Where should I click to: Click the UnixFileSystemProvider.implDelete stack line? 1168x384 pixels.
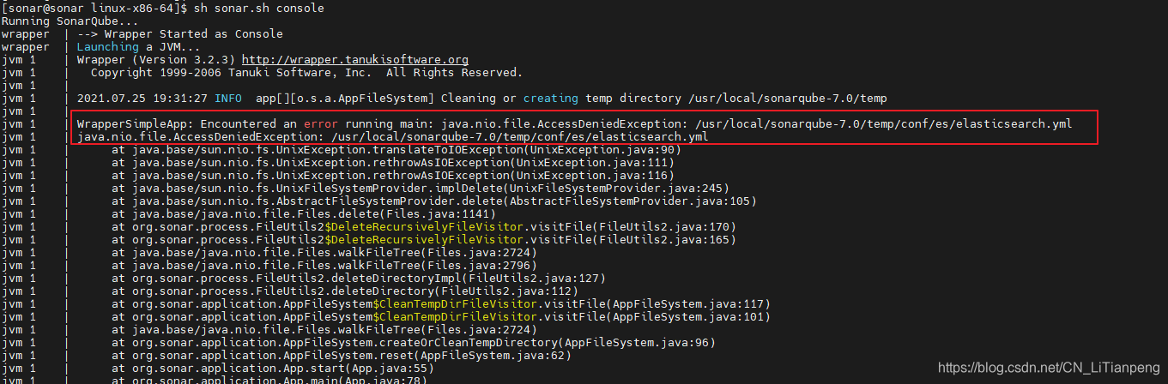coord(421,189)
